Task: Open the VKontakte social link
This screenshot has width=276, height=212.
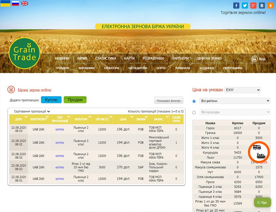Action: [x=262, y=6]
